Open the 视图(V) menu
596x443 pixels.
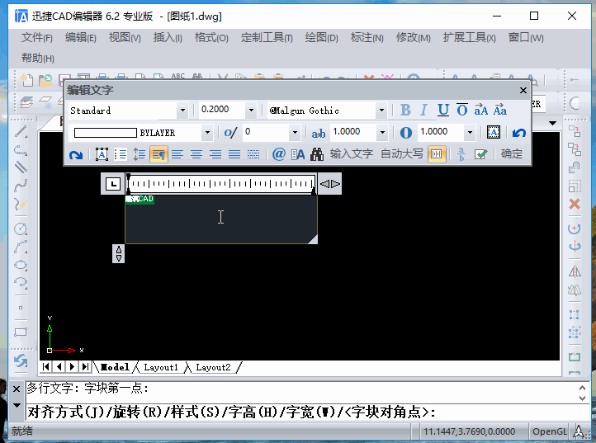pyautogui.click(x=125, y=38)
